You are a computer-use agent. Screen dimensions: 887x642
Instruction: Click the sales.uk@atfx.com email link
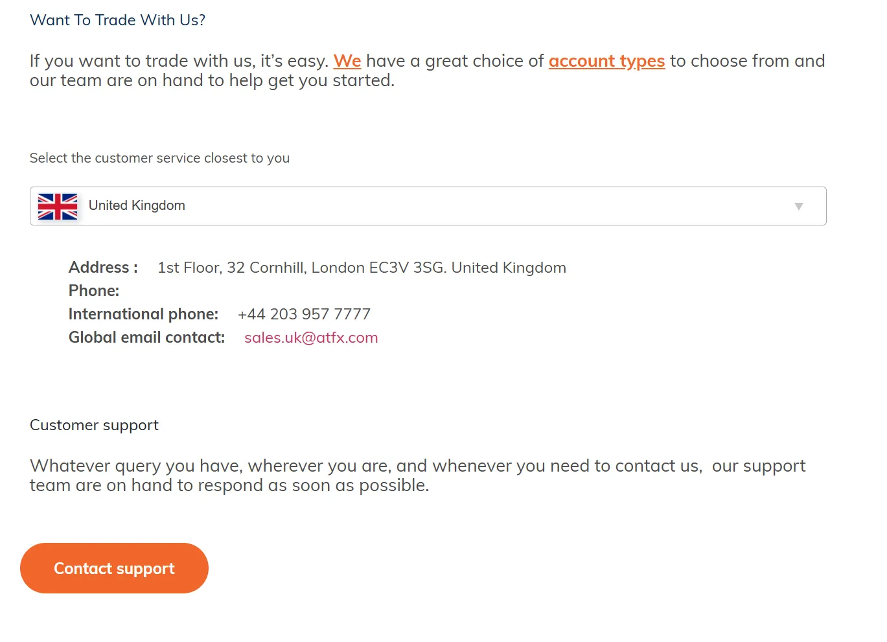tap(311, 338)
